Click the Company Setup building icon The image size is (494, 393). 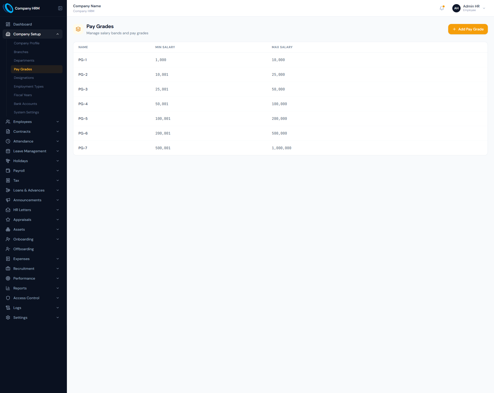(8, 34)
